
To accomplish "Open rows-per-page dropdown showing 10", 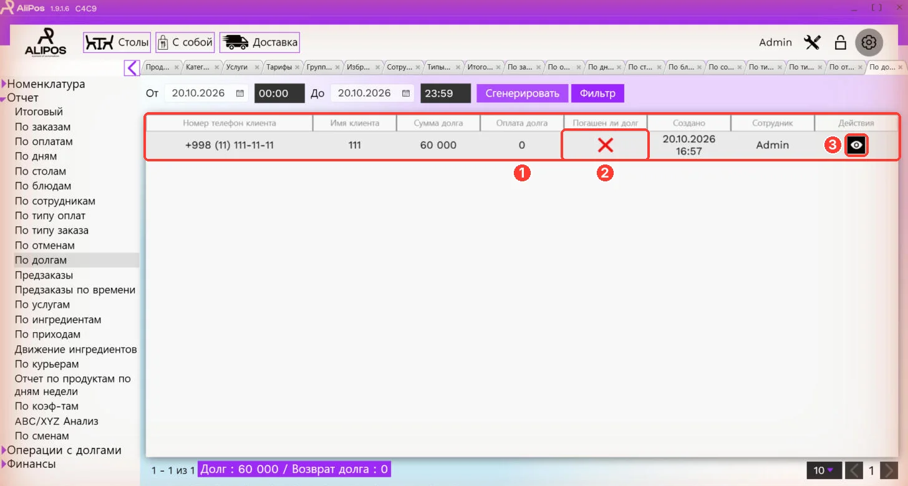I will [824, 470].
